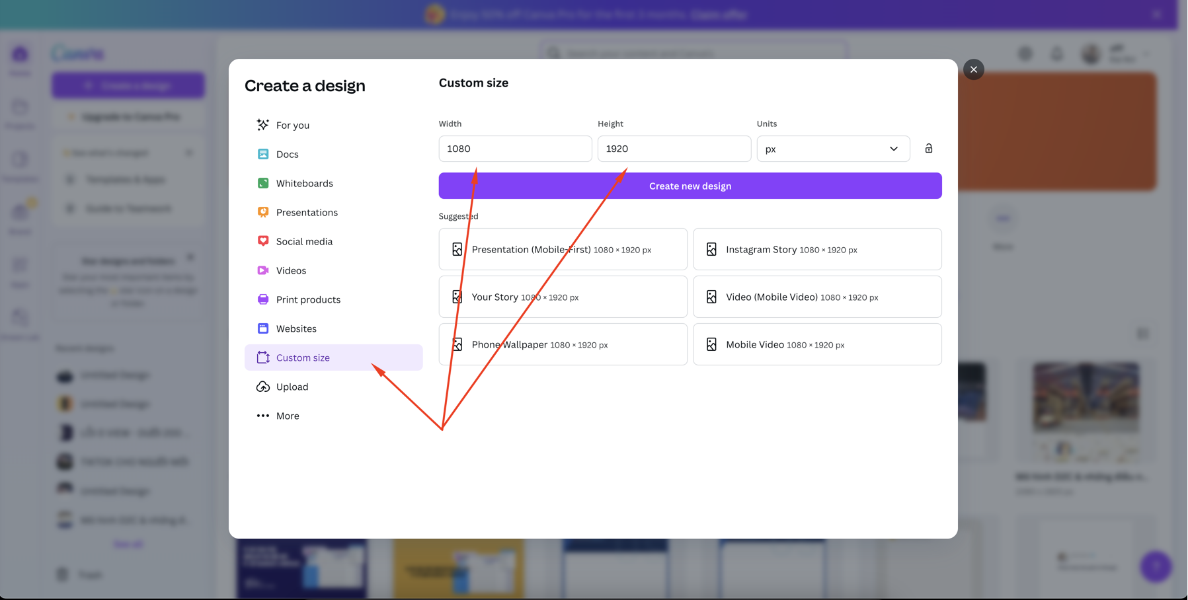Click the purple Videos icon
This screenshot has width=1188, height=600.
262,270
